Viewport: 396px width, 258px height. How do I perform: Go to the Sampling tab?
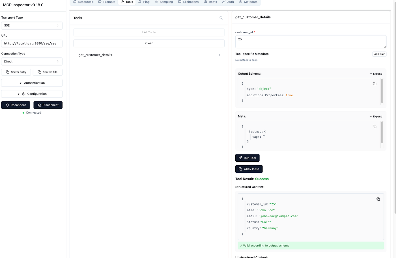tap(164, 2)
